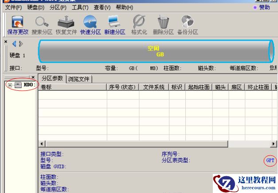The image size is (278, 193).
Task: Click the GPT partition table type value
Action: click(270, 160)
